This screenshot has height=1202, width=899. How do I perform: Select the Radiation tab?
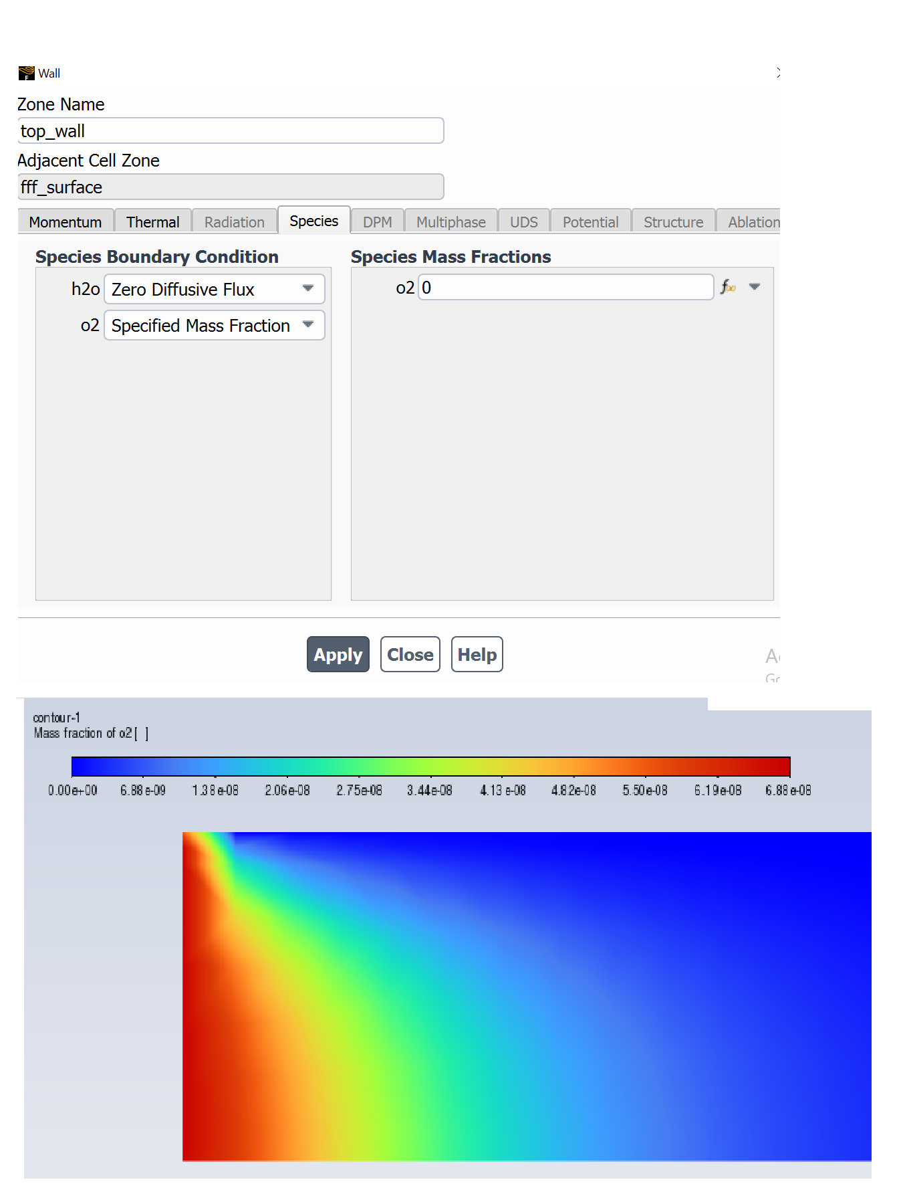click(235, 221)
